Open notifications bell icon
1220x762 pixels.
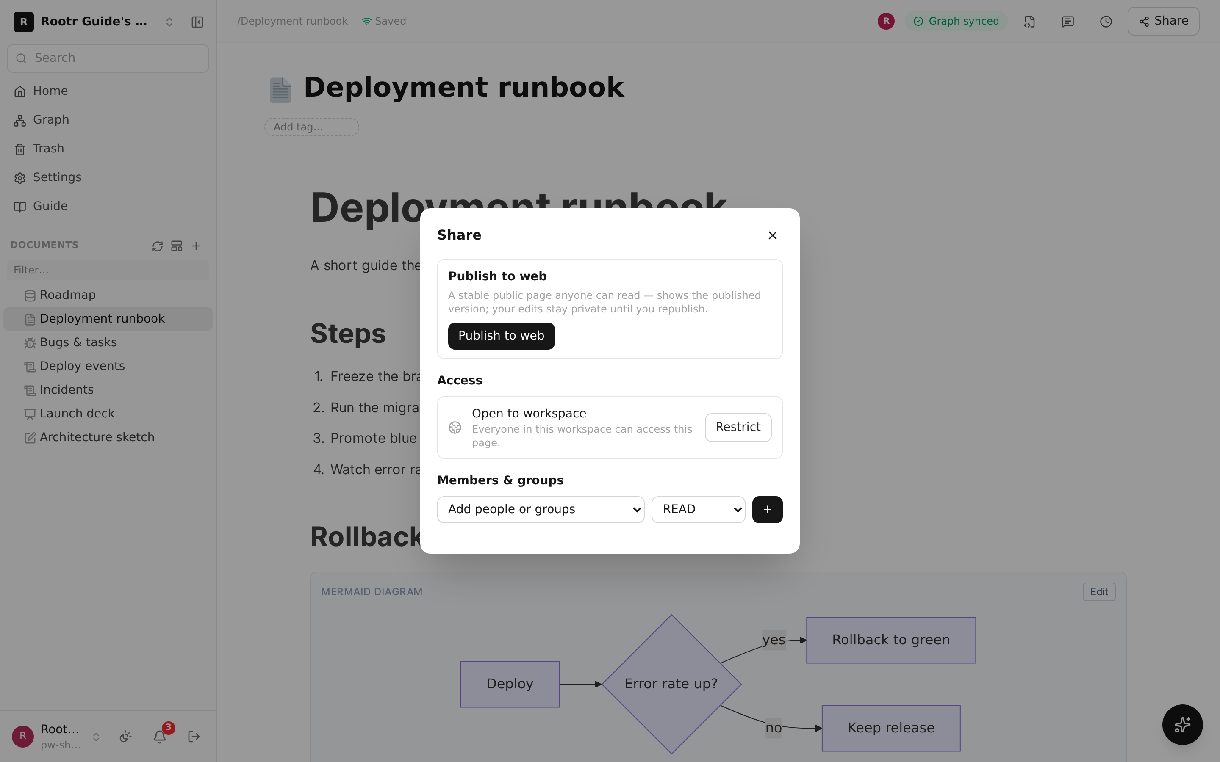click(160, 737)
